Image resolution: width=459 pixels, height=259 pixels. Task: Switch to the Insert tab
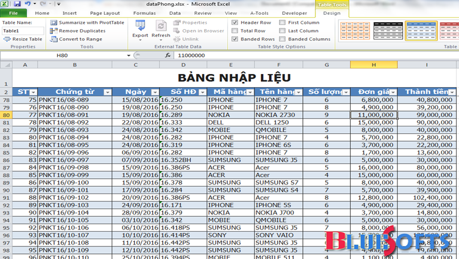pyautogui.click(x=69, y=13)
